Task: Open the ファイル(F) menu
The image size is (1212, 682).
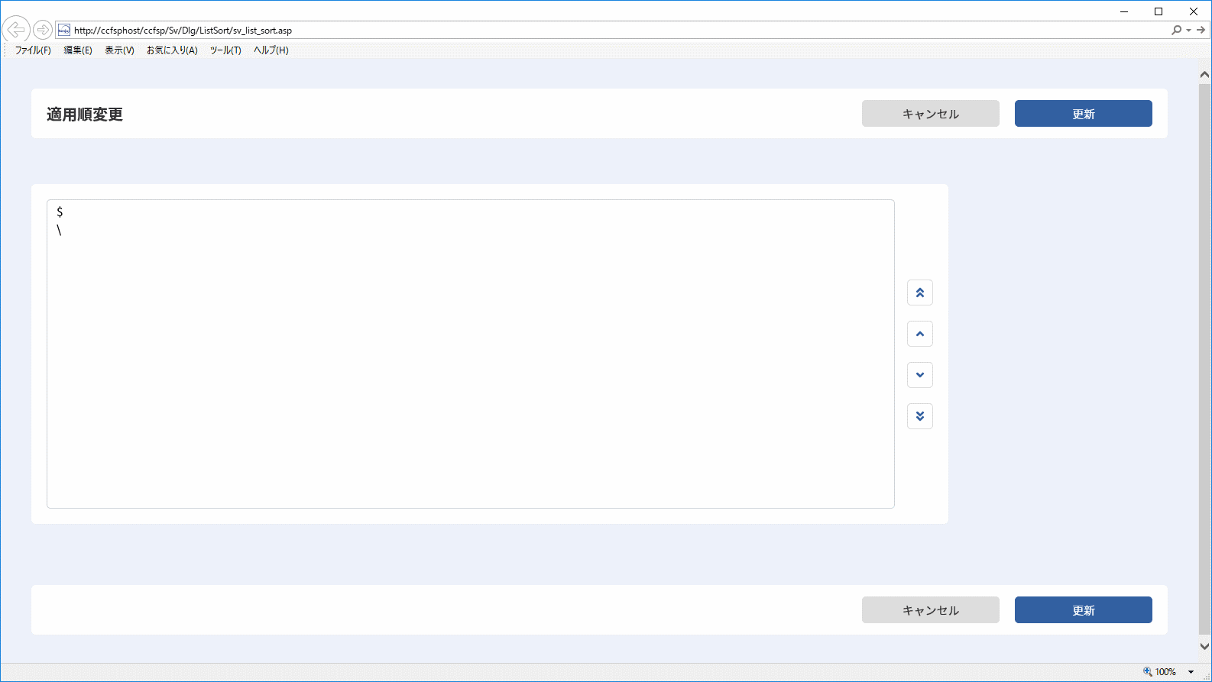Action: (33, 50)
